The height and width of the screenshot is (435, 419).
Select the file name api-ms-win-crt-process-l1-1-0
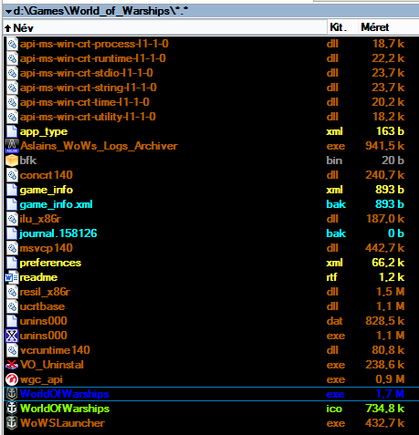click(x=94, y=44)
